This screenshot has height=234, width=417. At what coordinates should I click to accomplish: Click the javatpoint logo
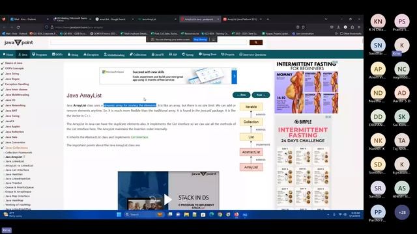coord(19,42)
